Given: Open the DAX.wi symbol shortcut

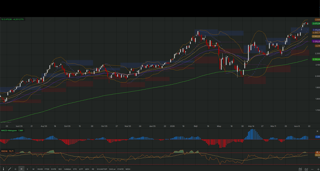Looking at the screenshot, I should point(112,169).
